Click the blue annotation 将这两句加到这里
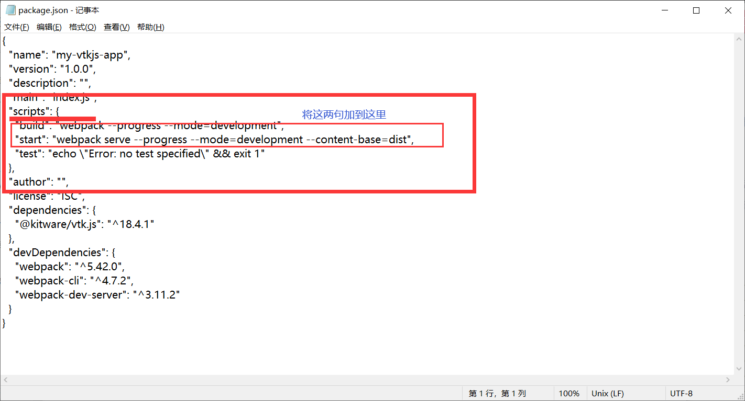745x401 pixels. pyautogui.click(x=343, y=114)
